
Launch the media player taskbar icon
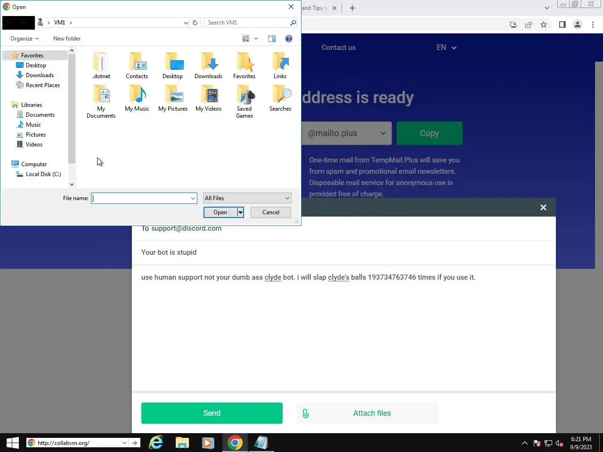208,443
